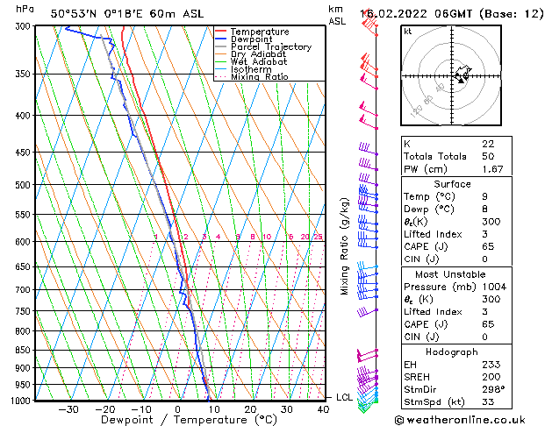The height and width of the screenshot is (426, 552).
Task: Click the CAPE (J) row under Surface
Action: tap(456, 246)
